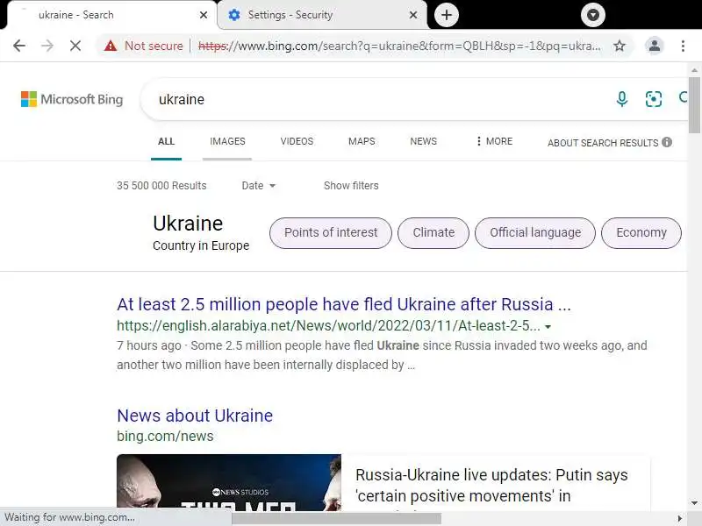The image size is (702, 526).
Task: Click the bing.com/news link
Action: pyautogui.click(x=165, y=436)
